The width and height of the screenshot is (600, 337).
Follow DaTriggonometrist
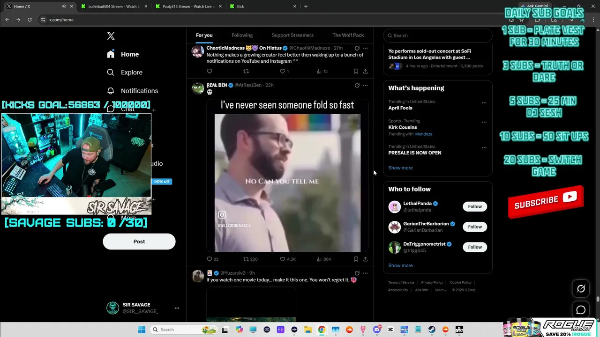pyautogui.click(x=475, y=247)
